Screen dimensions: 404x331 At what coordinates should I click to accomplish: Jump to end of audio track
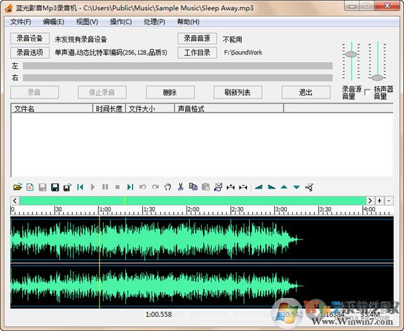coord(130,187)
